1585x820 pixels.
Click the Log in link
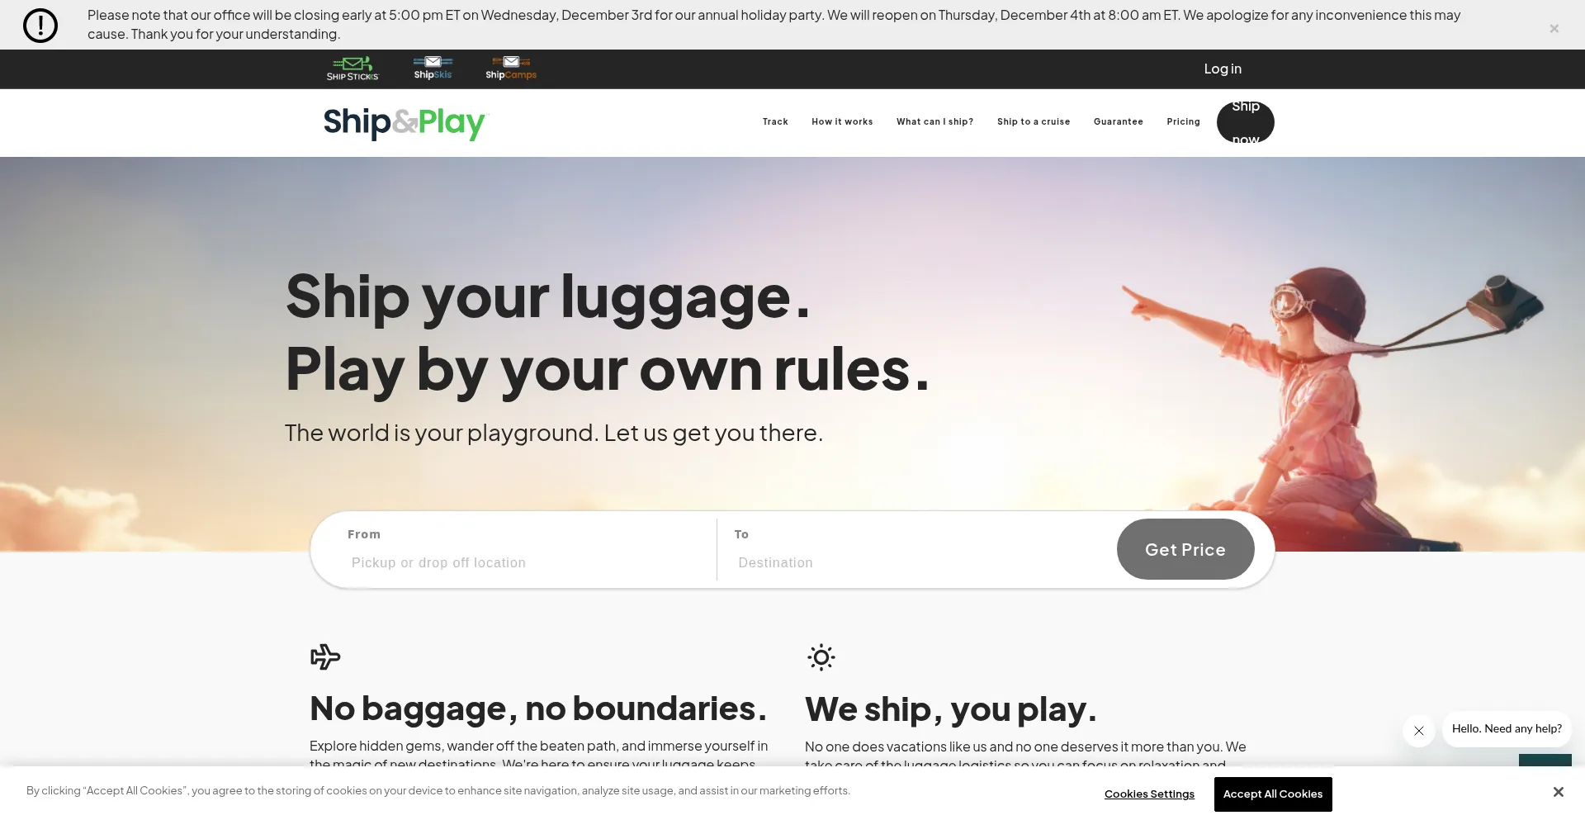(1223, 69)
